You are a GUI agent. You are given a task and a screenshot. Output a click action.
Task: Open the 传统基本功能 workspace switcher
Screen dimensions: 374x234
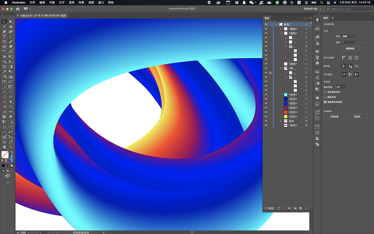pyautogui.click(x=312, y=9)
